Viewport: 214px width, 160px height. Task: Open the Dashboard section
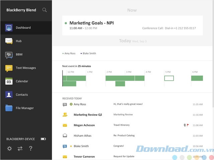point(26,28)
